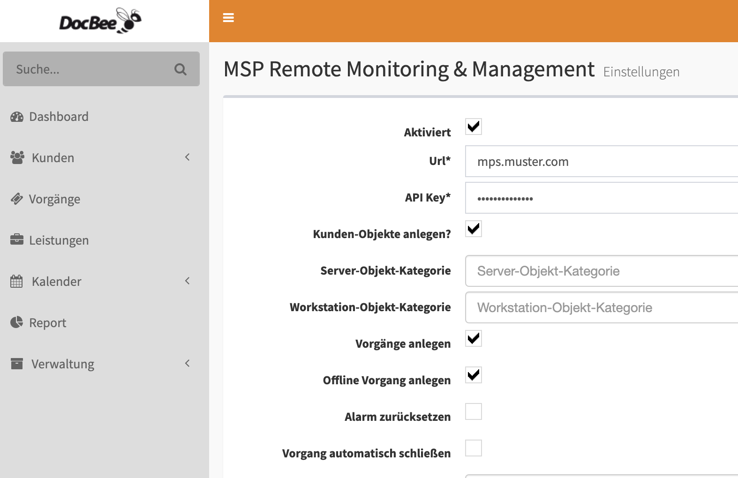Open the Server-Objekt-Kategorie selector

tap(602, 271)
